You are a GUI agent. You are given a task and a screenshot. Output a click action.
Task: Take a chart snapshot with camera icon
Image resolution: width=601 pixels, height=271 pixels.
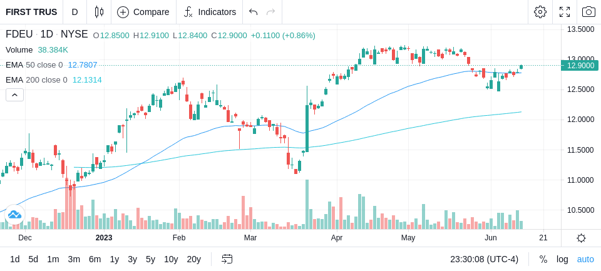(x=588, y=12)
